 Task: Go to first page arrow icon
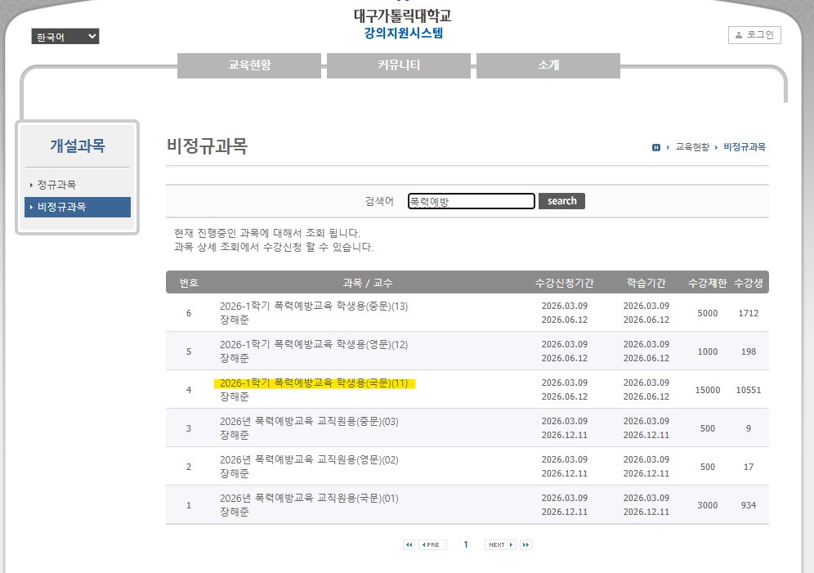point(409,544)
